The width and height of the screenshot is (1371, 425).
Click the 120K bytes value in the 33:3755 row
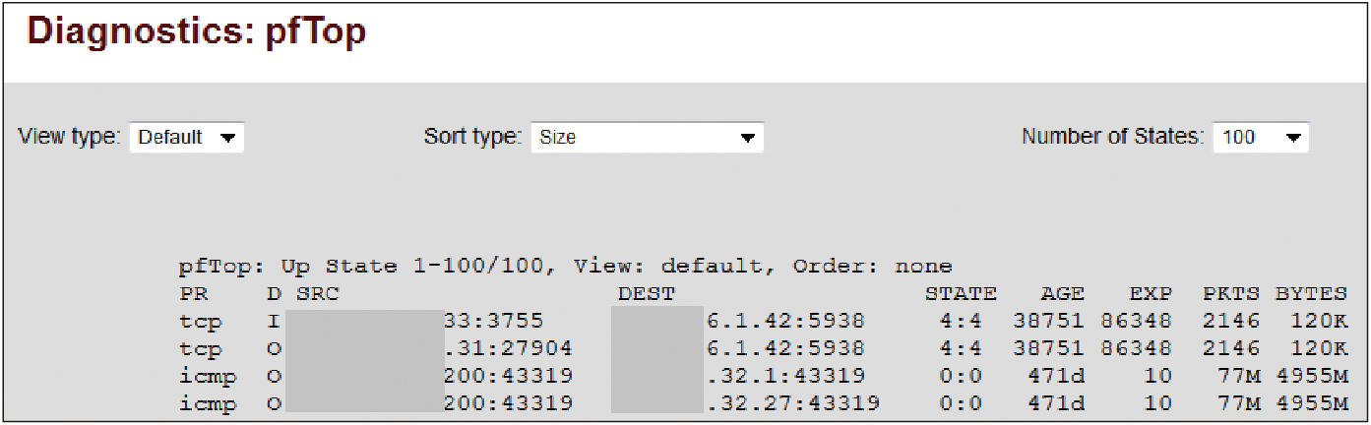[1319, 321]
